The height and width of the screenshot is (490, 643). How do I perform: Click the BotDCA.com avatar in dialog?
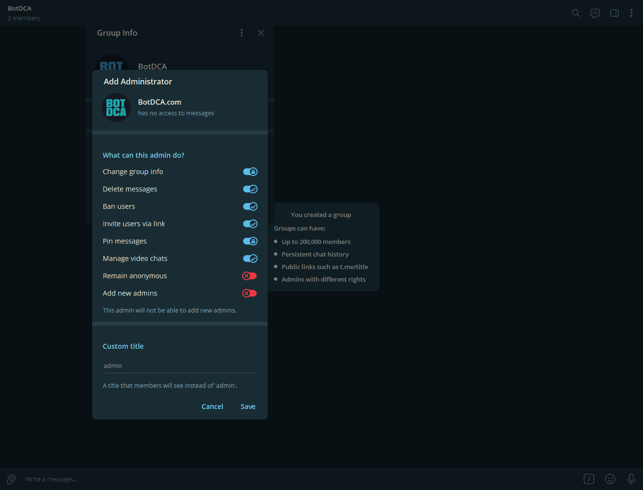(x=116, y=108)
